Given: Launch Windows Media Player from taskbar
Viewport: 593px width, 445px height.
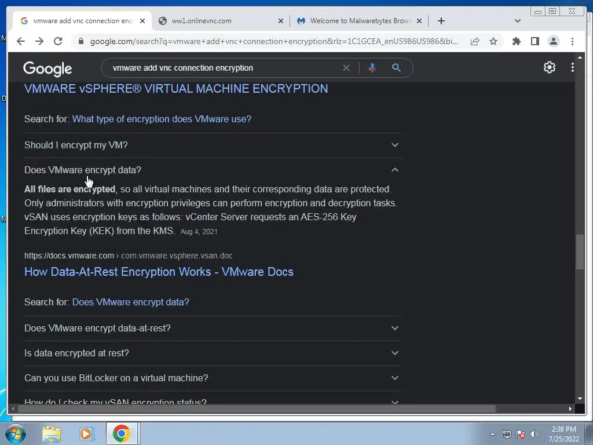Looking at the screenshot, I should pos(86,434).
